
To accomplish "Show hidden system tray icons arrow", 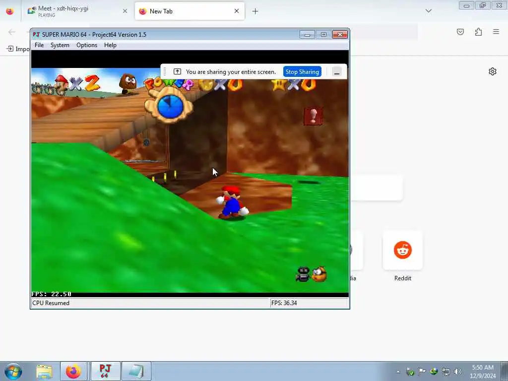I will pyautogui.click(x=398, y=372).
